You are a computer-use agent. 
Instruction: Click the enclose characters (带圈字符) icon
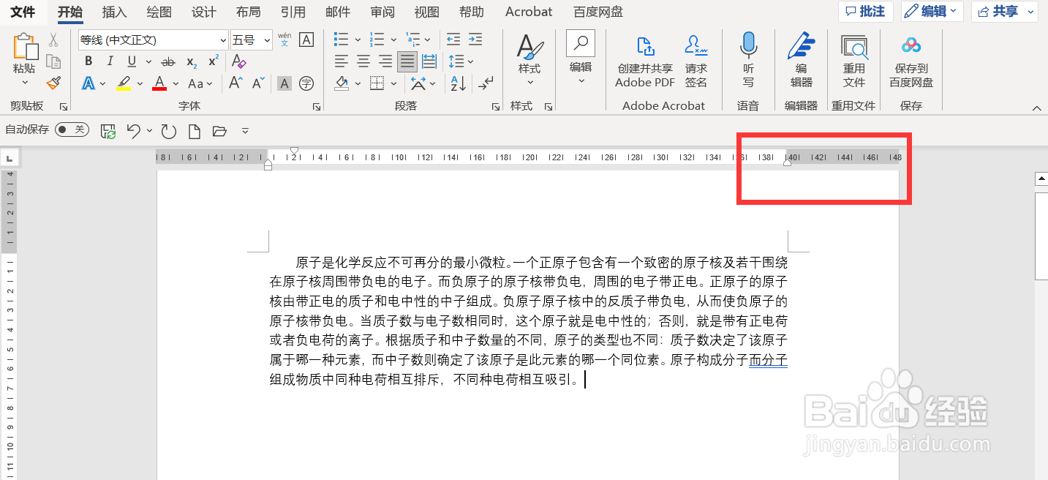(x=306, y=83)
